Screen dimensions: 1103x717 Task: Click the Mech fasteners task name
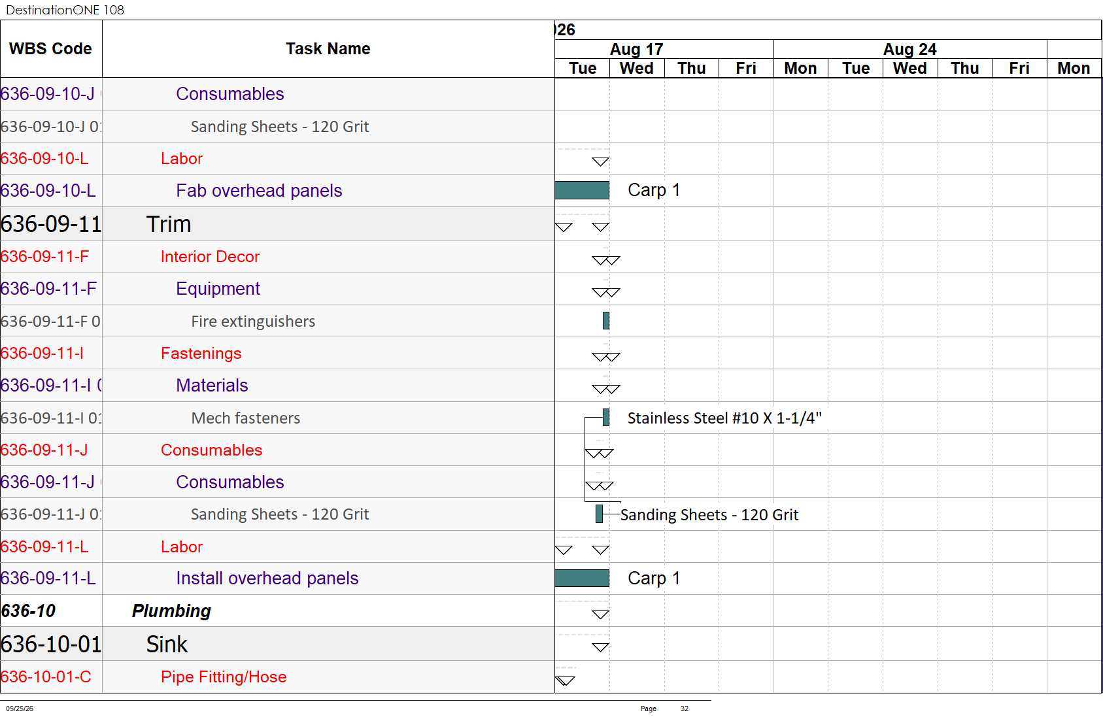point(246,418)
